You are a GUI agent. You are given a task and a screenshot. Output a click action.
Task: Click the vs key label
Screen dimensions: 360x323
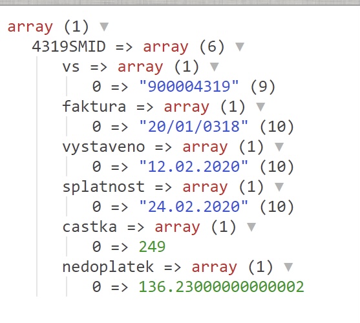point(71,67)
